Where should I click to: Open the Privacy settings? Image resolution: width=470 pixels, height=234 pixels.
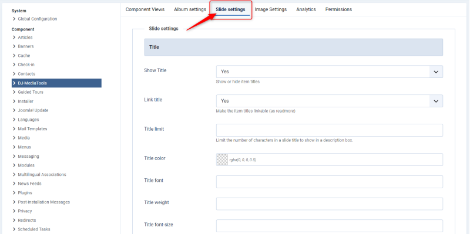point(25,211)
